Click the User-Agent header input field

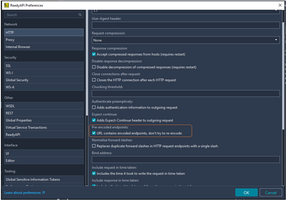coord(185,26)
